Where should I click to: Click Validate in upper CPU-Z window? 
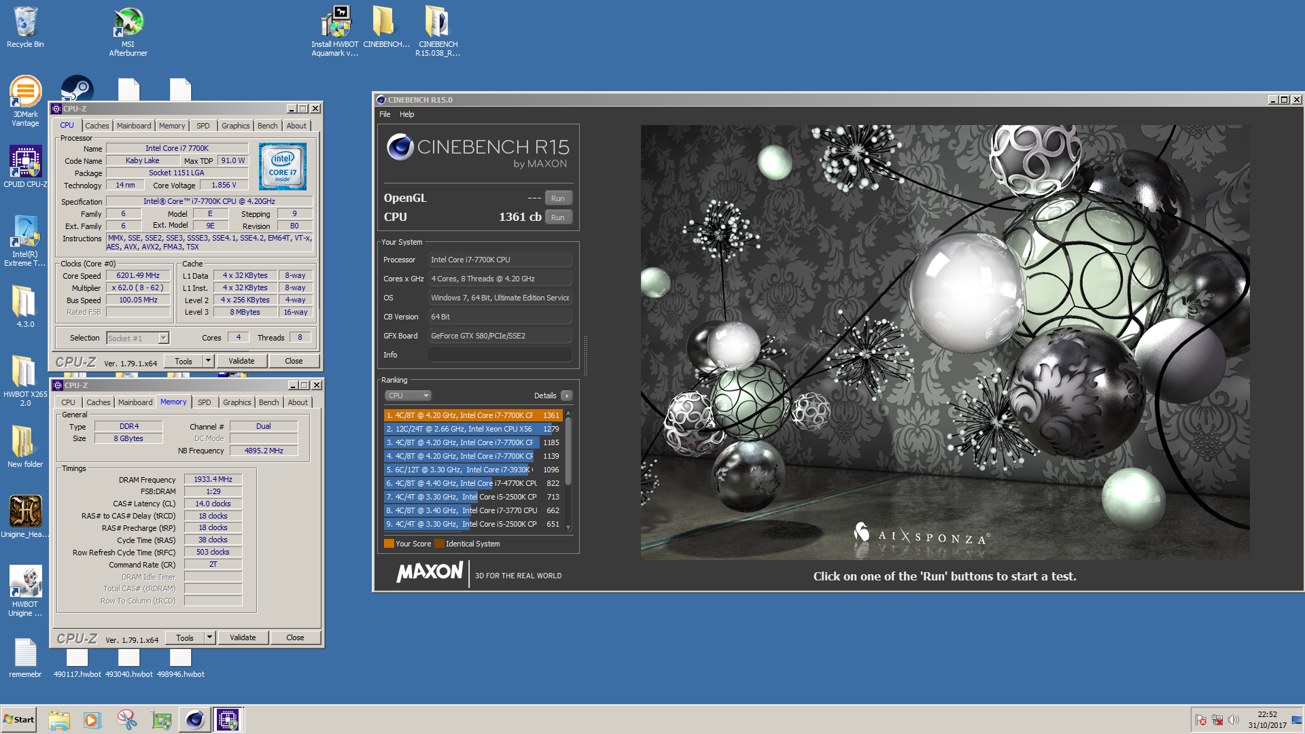(241, 361)
